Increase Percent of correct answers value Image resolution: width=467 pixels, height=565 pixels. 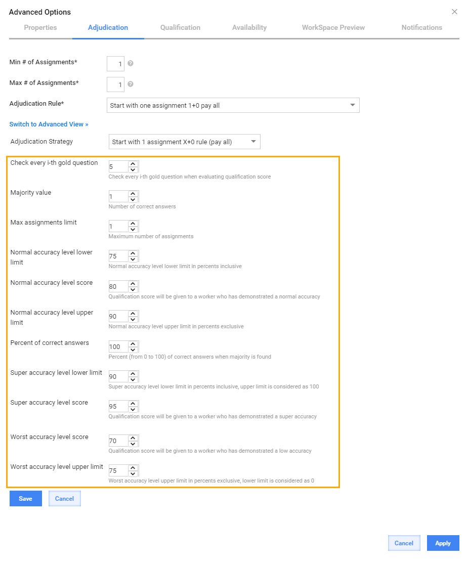[x=133, y=344]
